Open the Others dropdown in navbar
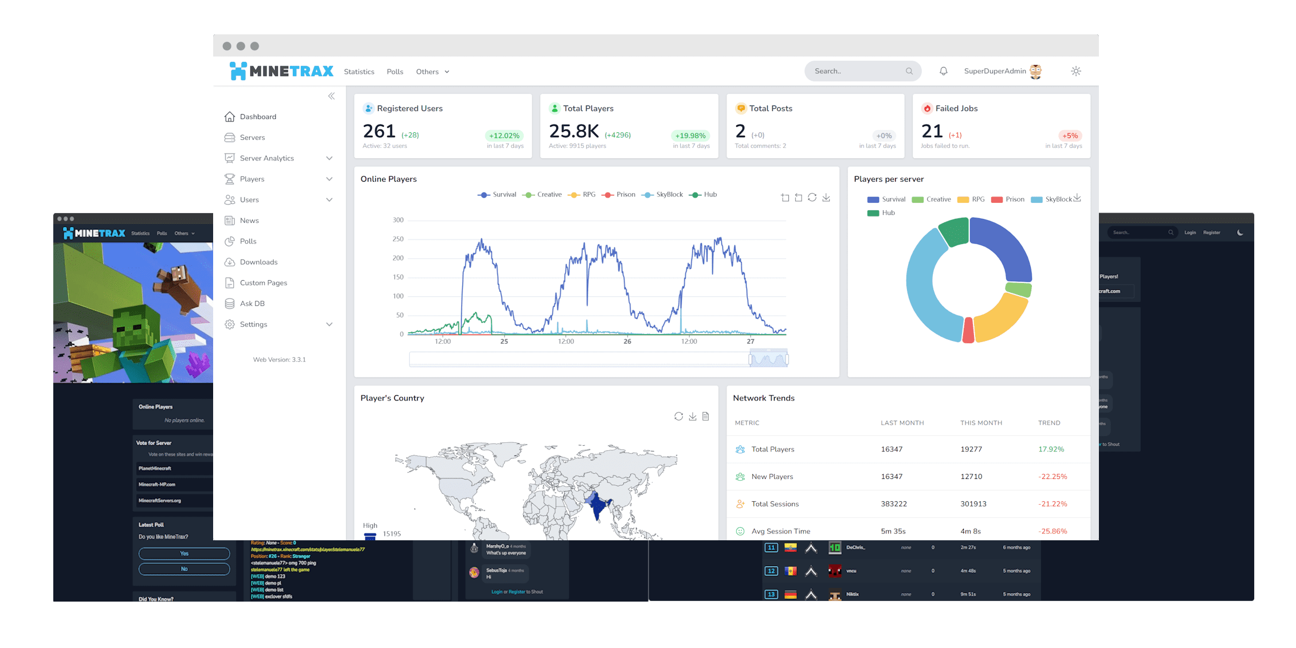The image size is (1296, 648). pos(433,72)
